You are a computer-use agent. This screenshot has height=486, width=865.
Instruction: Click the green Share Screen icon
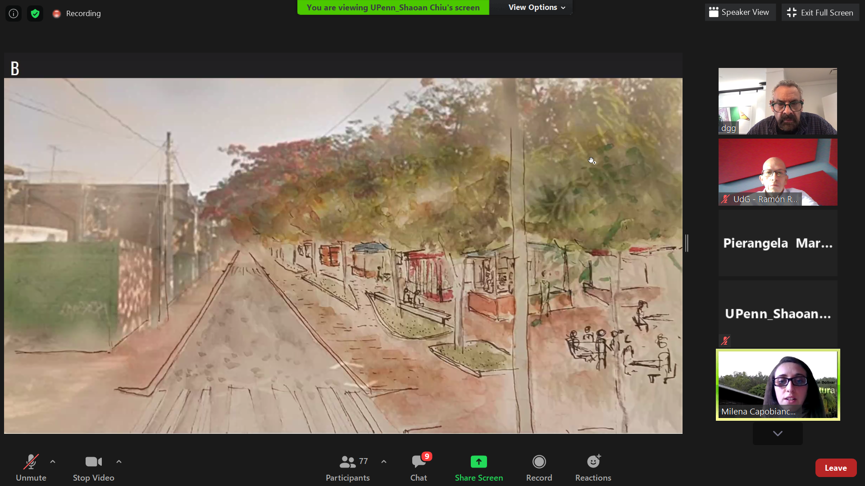click(478, 462)
